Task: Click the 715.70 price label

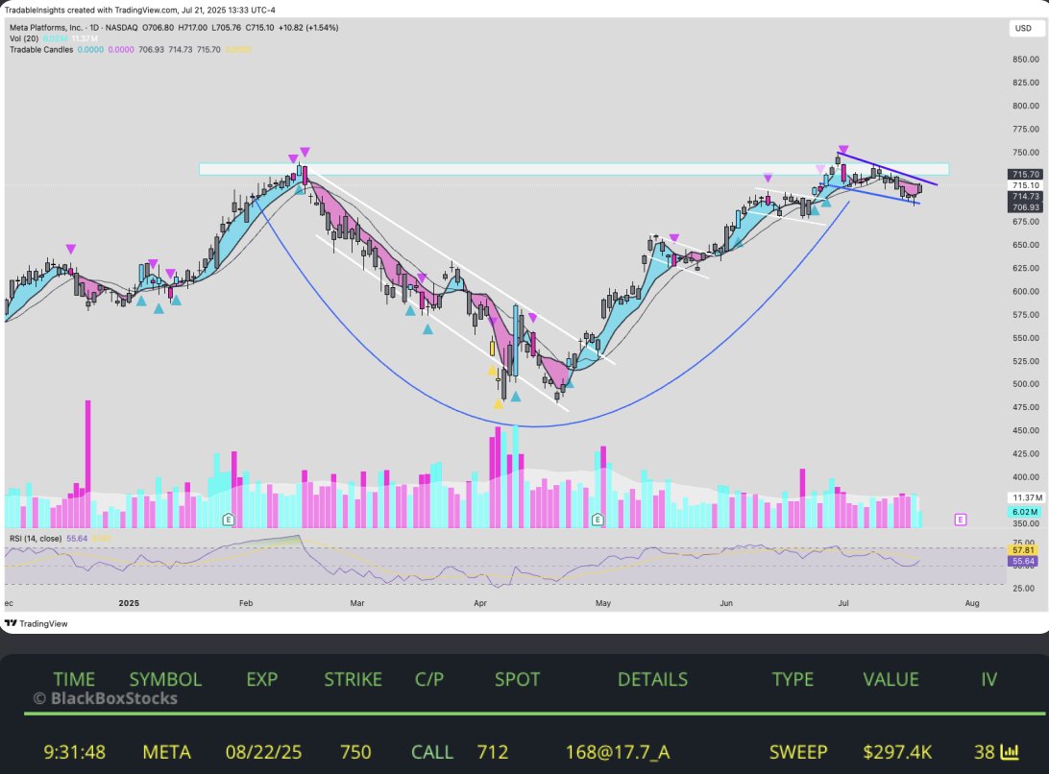Action: [x=1025, y=174]
